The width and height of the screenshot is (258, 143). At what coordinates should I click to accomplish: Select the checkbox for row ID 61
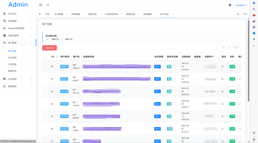pos(45,116)
